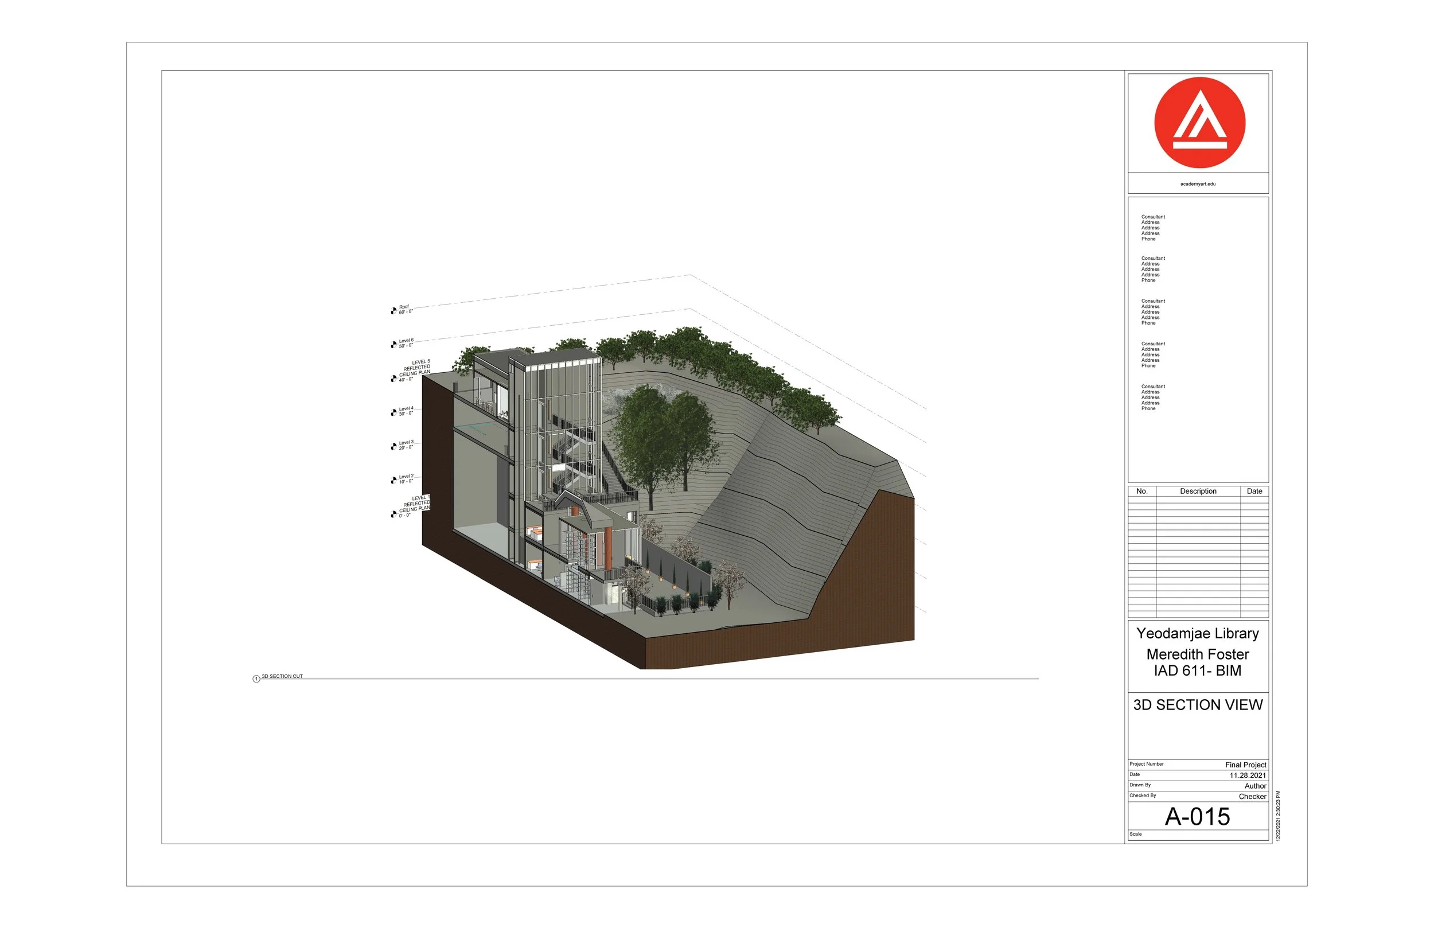Click the Description column header
The height and width of the screenshot is (928, 1434).
tap(1197, 491)
